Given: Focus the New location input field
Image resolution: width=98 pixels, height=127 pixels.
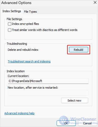Looking at the screenshot, I should coord(48,93).
